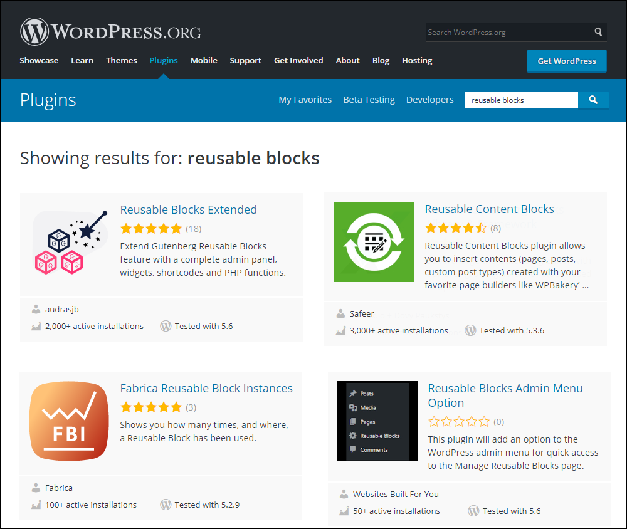Click the Showing results for reusable blocks heading

click(x=169, y=159)
